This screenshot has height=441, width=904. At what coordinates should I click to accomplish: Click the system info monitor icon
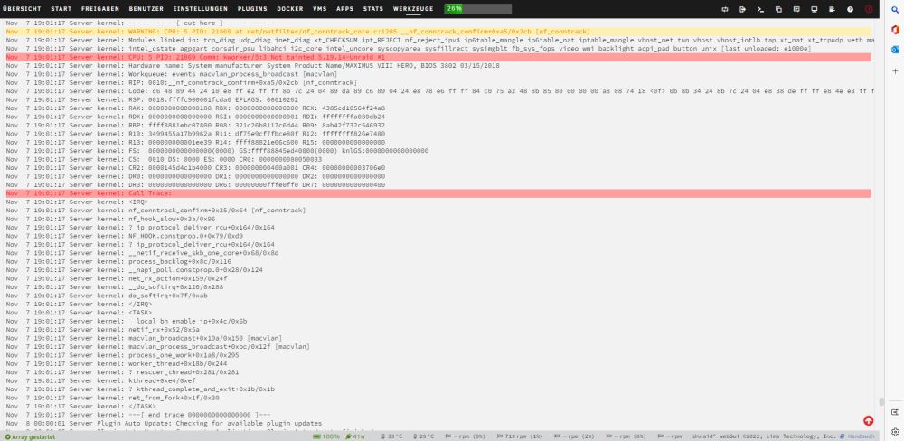(x=815, y=9)
